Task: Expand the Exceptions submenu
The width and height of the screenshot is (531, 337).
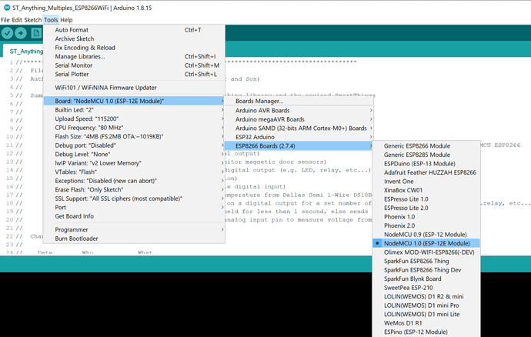Action: click(134, 181)
